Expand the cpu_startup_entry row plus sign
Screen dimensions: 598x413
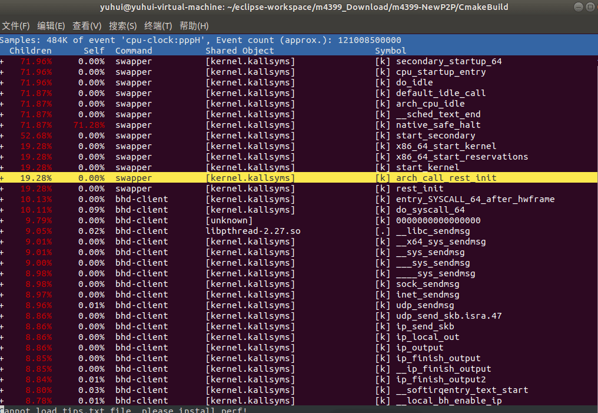pyautogui.click(x=2, y=72)
